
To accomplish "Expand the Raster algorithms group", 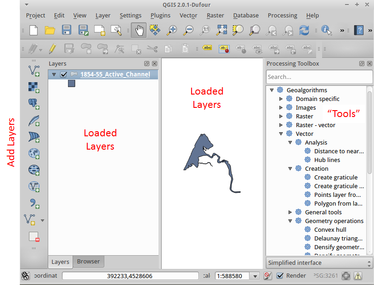I will pos(282,116).
